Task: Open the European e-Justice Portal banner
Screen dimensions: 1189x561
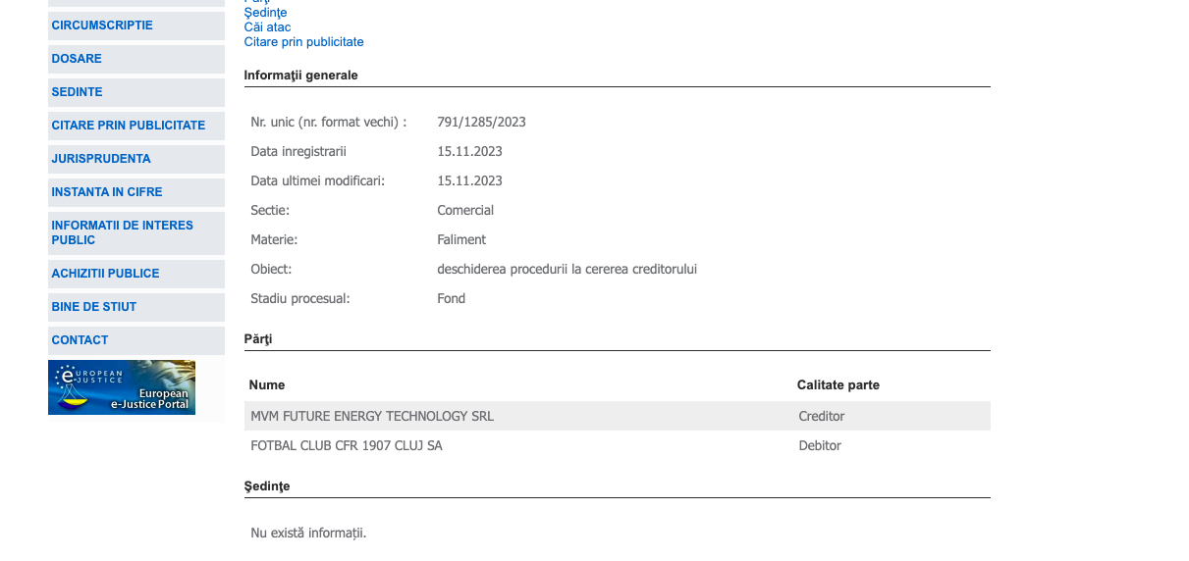Action: point(122,387)
